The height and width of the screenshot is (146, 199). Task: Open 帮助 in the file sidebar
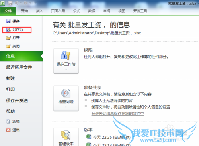[10, 111]
